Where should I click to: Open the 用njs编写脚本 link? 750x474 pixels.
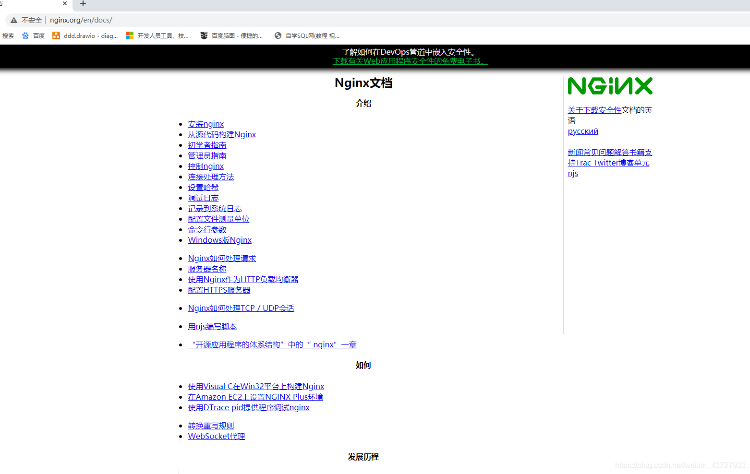tap(212, 326)
